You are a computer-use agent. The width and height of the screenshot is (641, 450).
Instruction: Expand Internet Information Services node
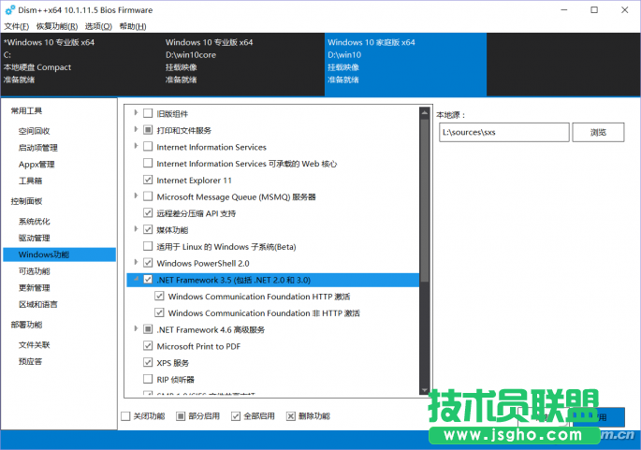click(x=136, y=147)
